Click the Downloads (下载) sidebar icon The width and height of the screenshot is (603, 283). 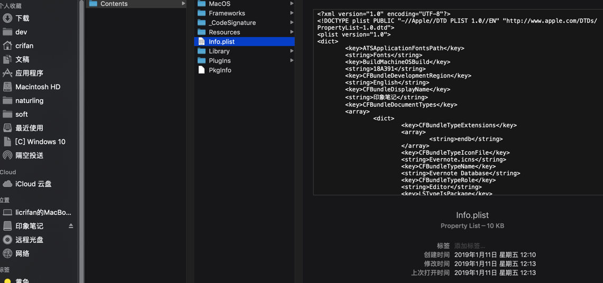pyautogui.click(x=7, y=18)
